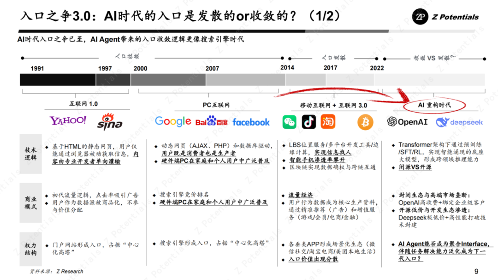The width and height of the screenshot is (498, 280).
Task: Click the Google logo
Action: [x=173, y=121]
